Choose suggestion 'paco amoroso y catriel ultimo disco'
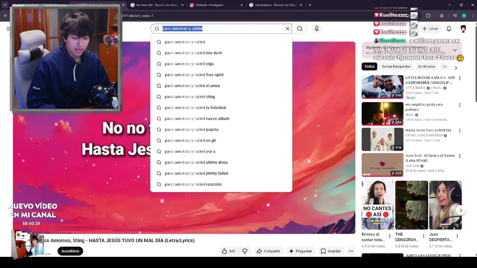The width and height of the screenshot is (477, 268). (221, 162)
